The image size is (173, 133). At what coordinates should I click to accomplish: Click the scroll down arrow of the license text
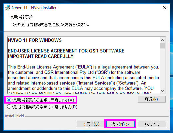[162, 91]
